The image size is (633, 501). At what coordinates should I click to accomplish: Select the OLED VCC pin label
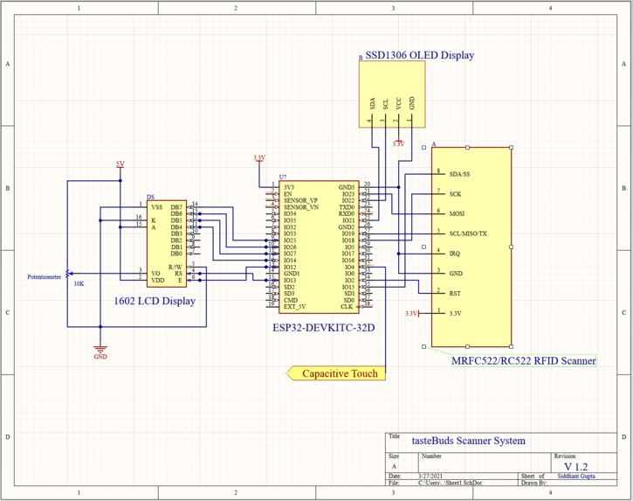tap(398, 103)
